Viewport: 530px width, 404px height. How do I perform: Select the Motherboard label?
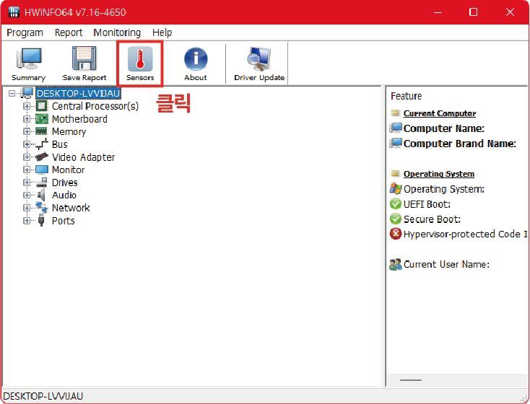(x=79, y=119)
